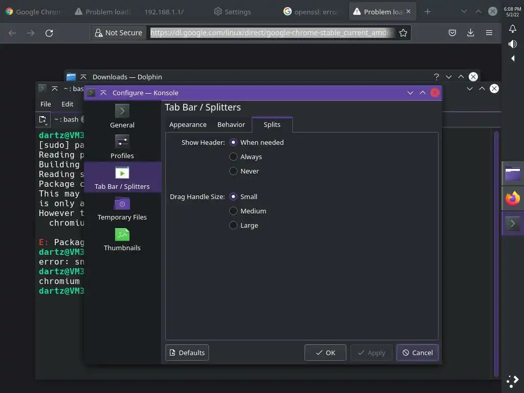Close the active Problem loading tab
This screenshot has height=393, width=524.
click(408, 11)
